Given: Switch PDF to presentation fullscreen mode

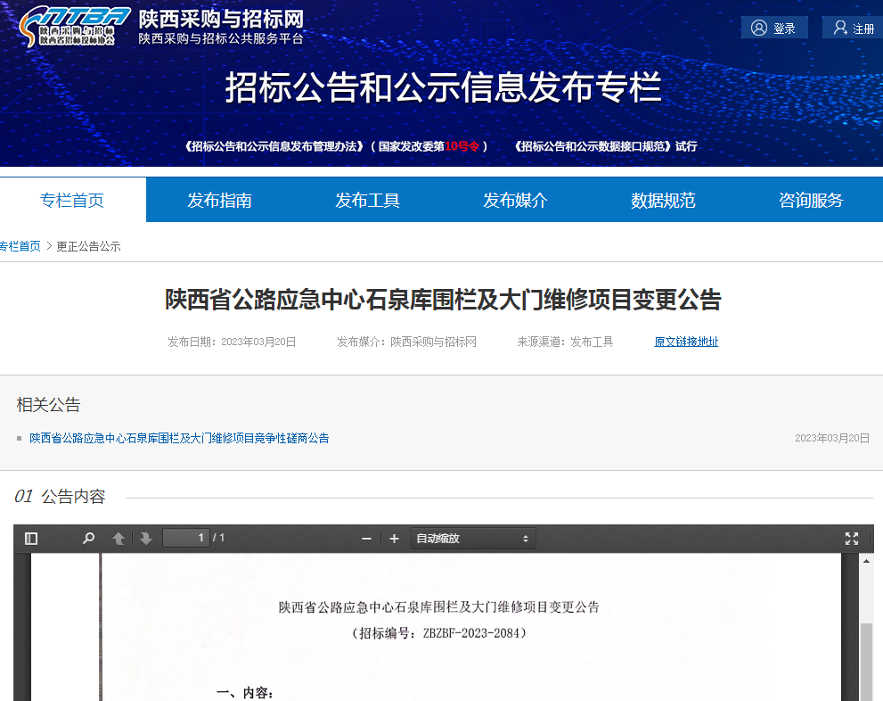Looking at the screenshot, I should click(851, 539).
